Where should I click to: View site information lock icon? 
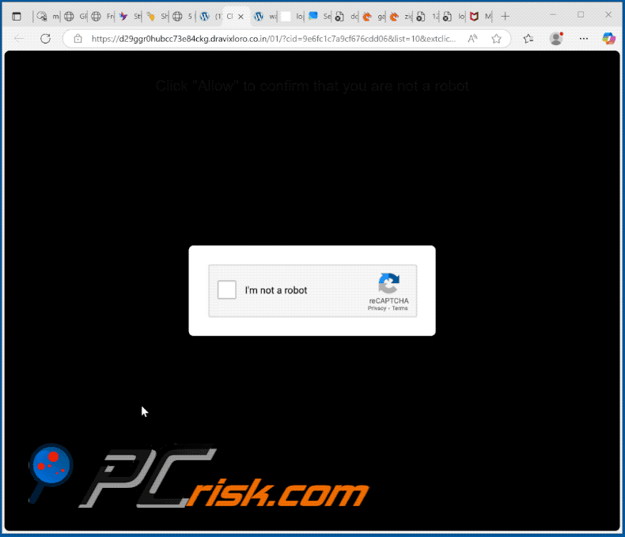pos(78,39)
